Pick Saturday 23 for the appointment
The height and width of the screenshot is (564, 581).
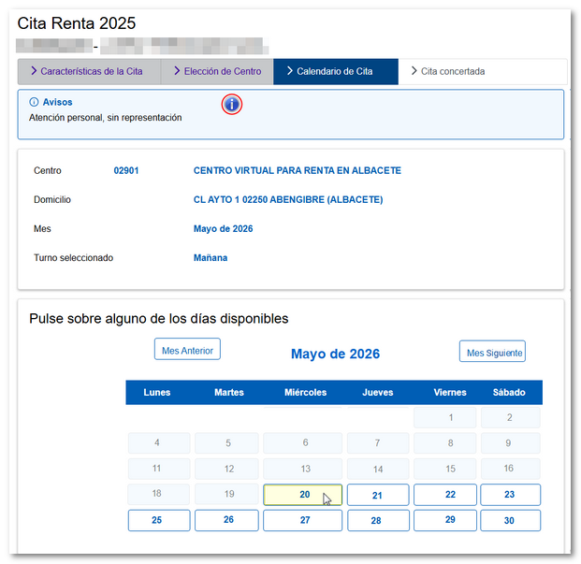click(510, 495)
